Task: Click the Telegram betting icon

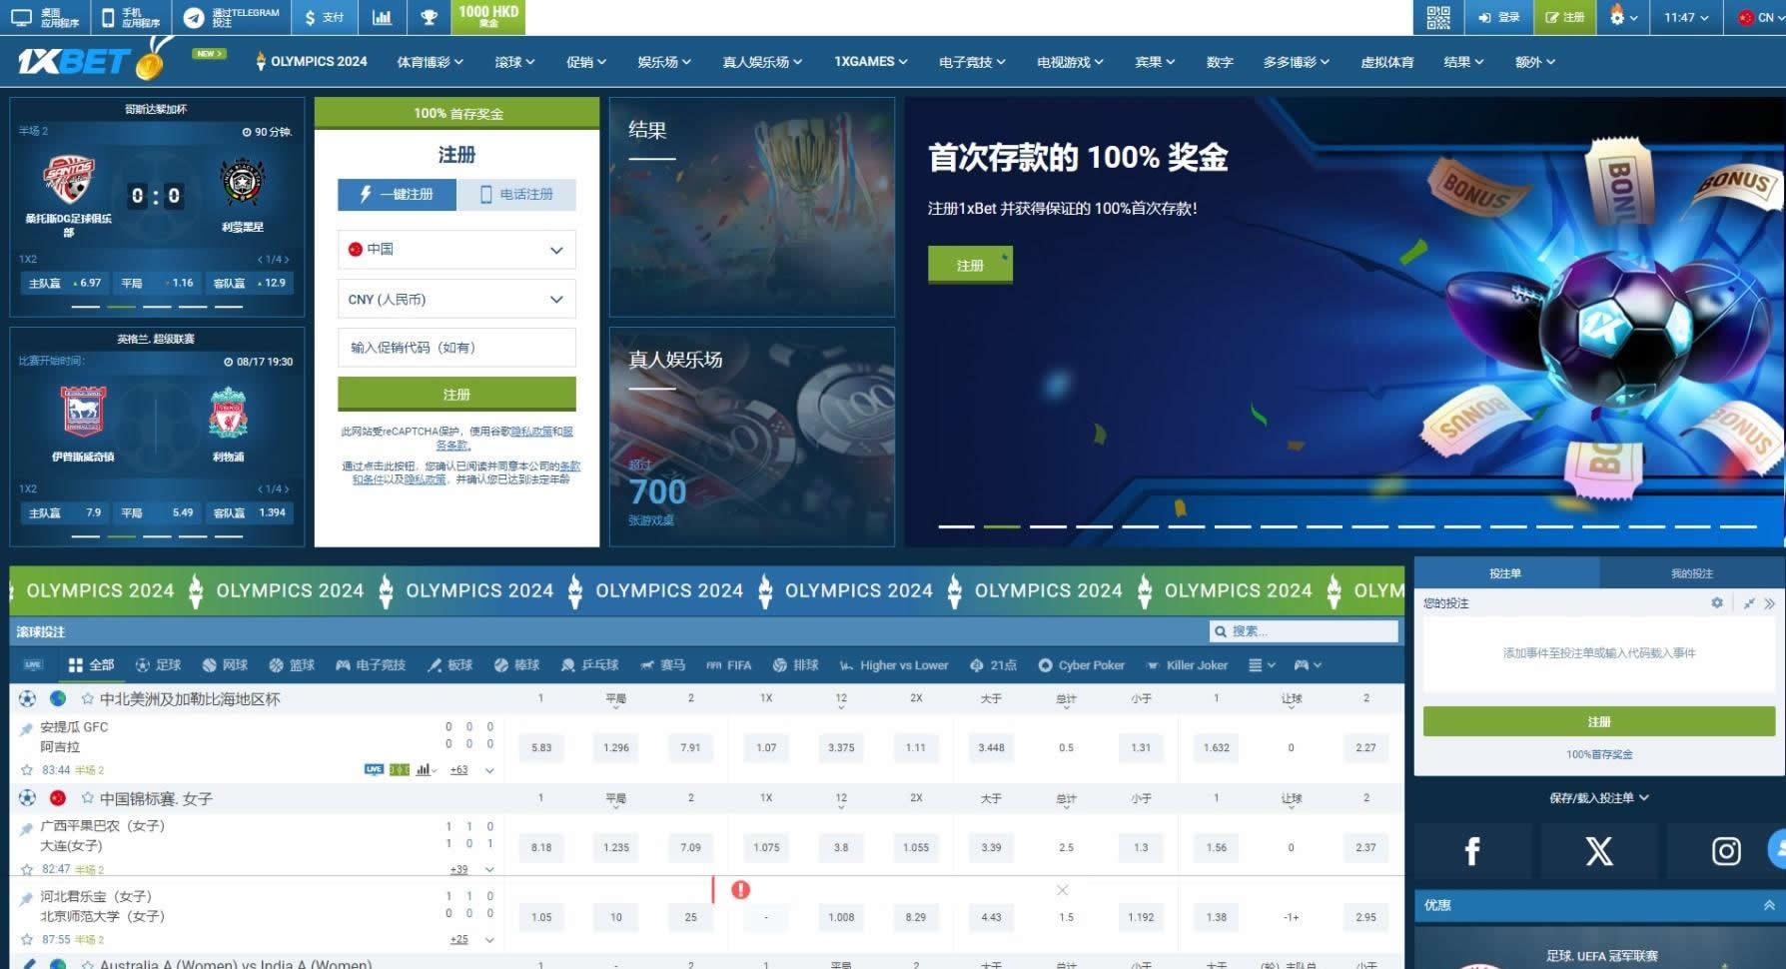Action: [x=195, y=17]
